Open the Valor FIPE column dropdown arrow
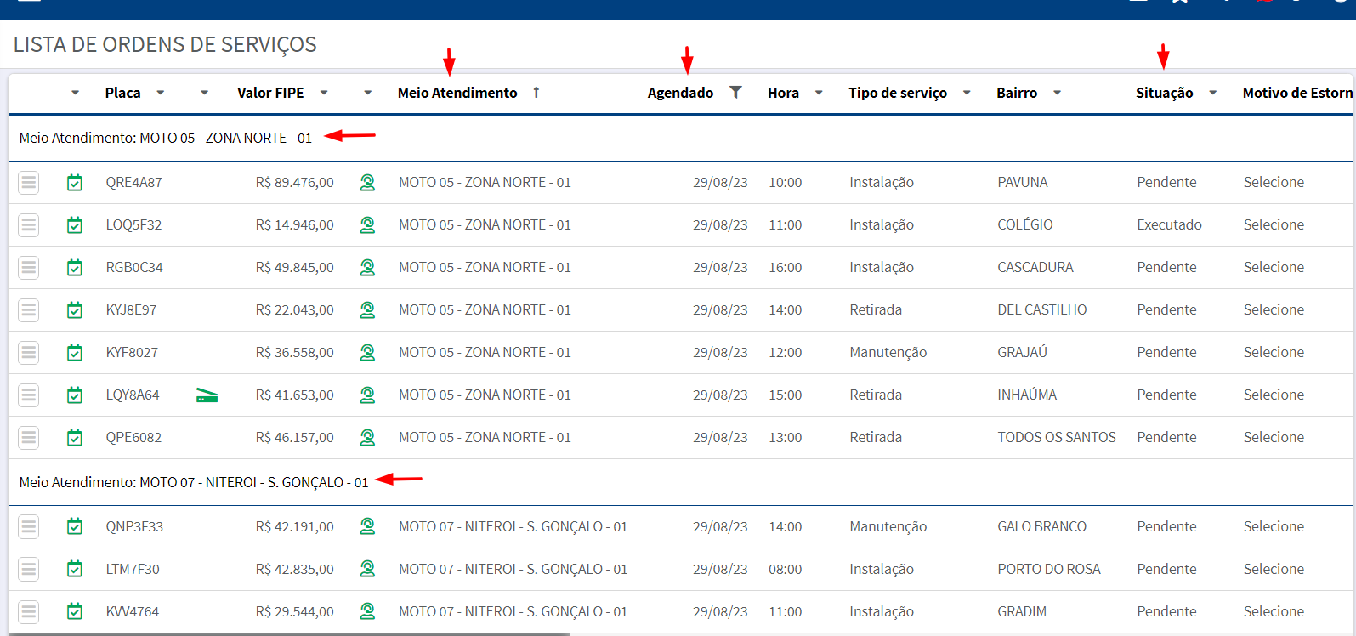1356x636 pixels. [324, 93]
